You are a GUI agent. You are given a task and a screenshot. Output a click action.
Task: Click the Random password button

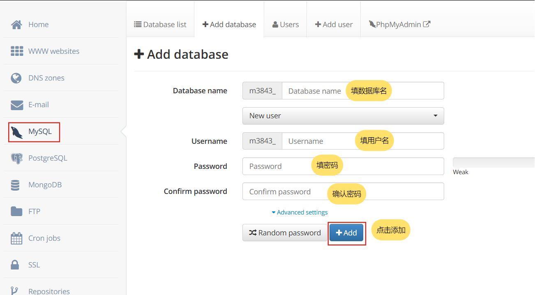pos(285,233)
